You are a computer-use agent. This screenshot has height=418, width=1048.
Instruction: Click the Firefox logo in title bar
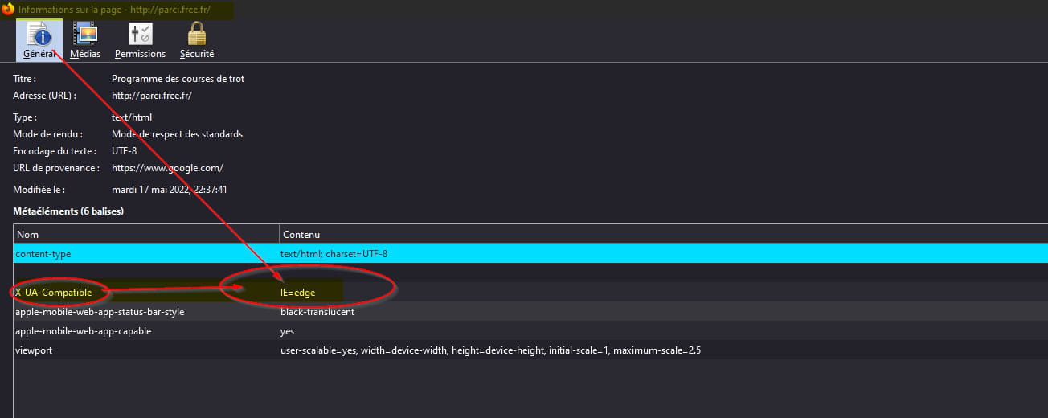coord(8,10)
